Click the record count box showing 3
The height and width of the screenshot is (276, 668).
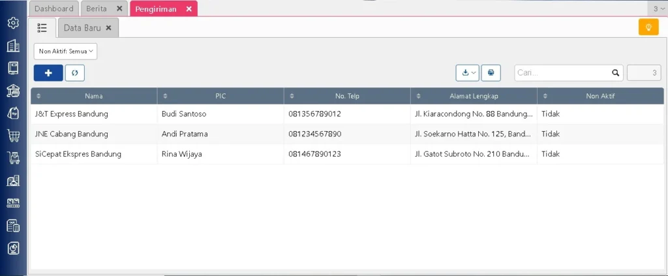click(644, 73)
